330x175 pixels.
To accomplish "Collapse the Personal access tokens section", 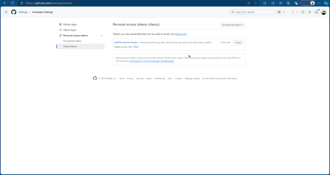I will pos(102,35).
